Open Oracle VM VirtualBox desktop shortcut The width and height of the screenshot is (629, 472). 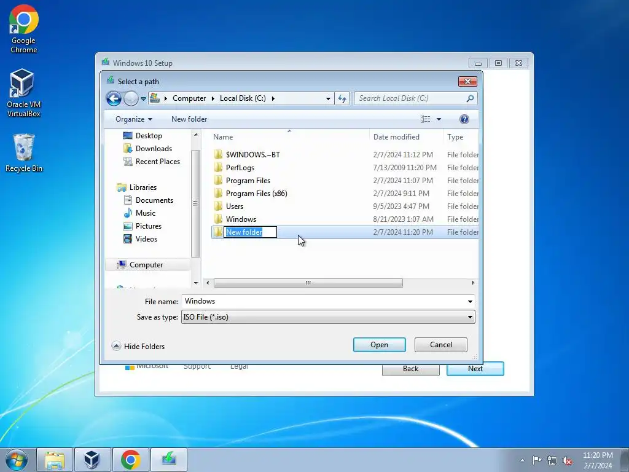click(24, 93)
